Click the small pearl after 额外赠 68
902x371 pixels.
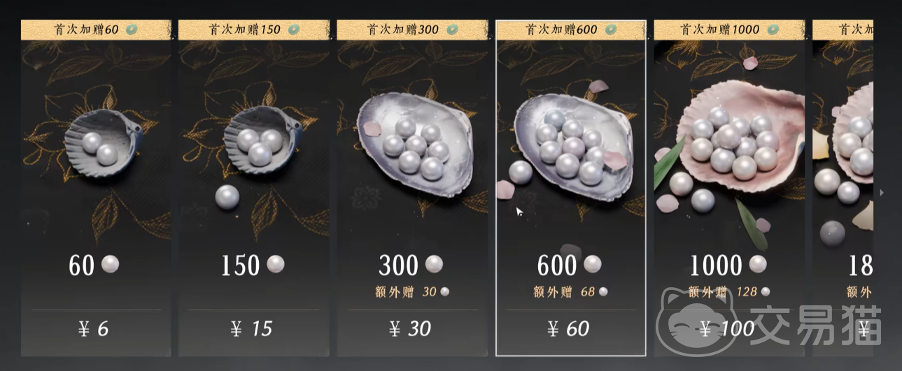click(603, 292)
